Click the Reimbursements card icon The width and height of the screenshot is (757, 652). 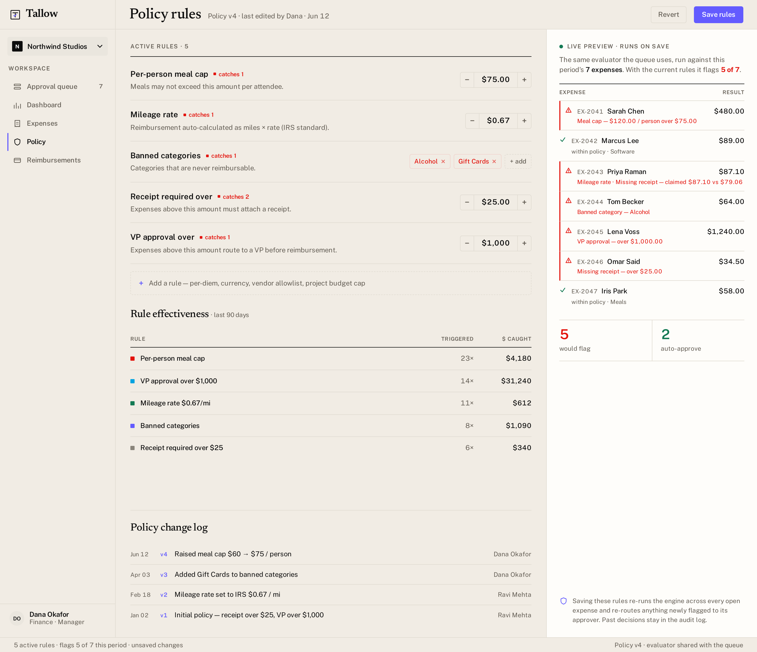tap(17, 160)
